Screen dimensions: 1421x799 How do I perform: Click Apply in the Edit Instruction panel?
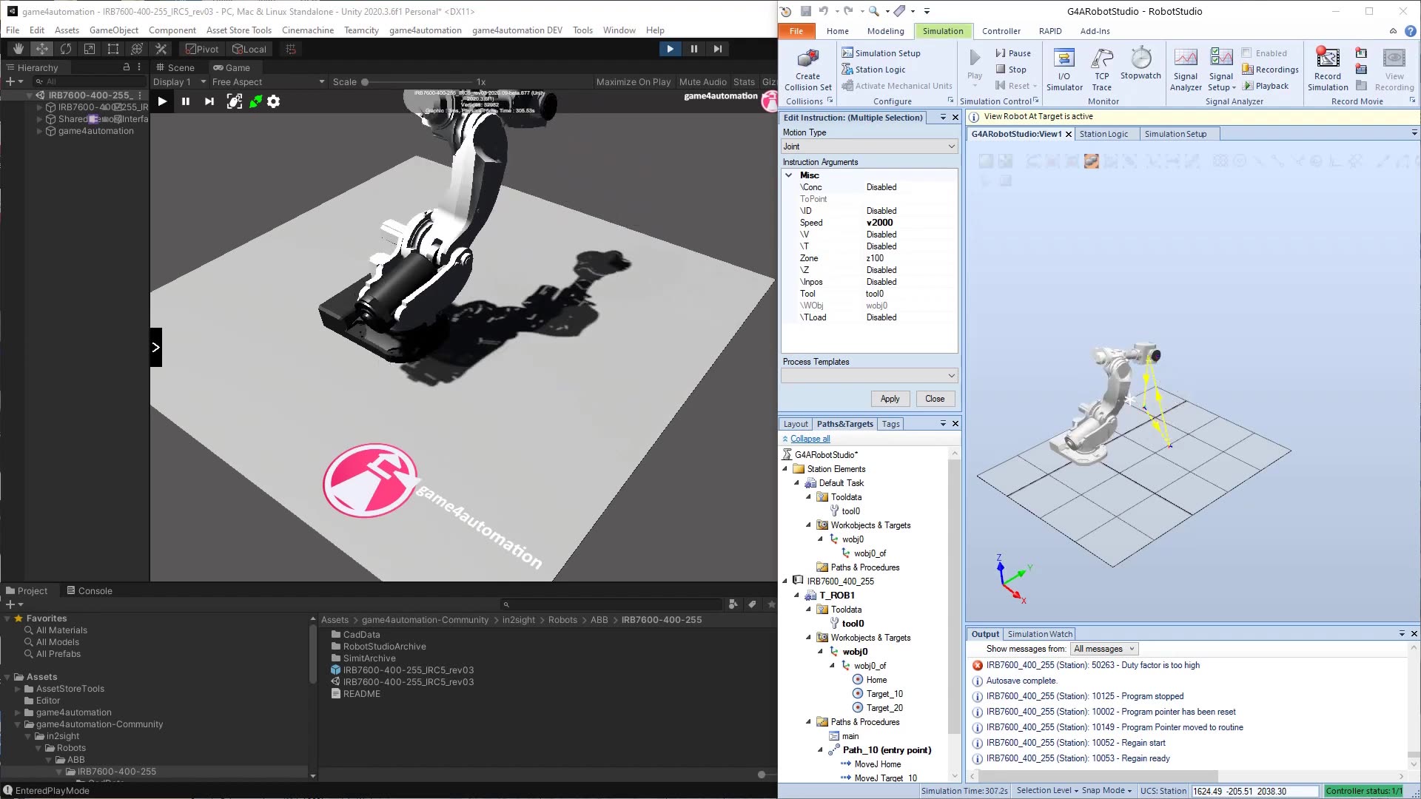pos(890,399)
